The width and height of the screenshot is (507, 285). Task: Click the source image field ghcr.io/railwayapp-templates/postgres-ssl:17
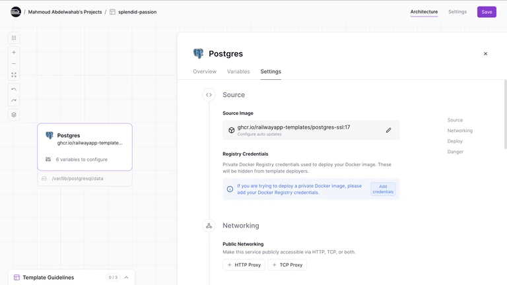(311, 130)
